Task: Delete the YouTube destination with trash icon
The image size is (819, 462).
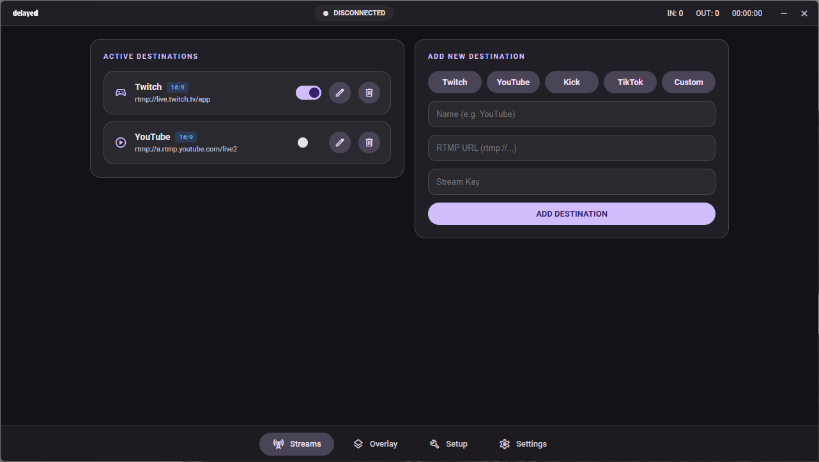Action: click(x=369, y=142)
